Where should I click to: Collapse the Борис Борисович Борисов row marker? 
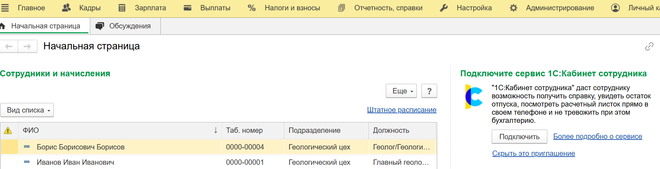[x=27, y=147]
